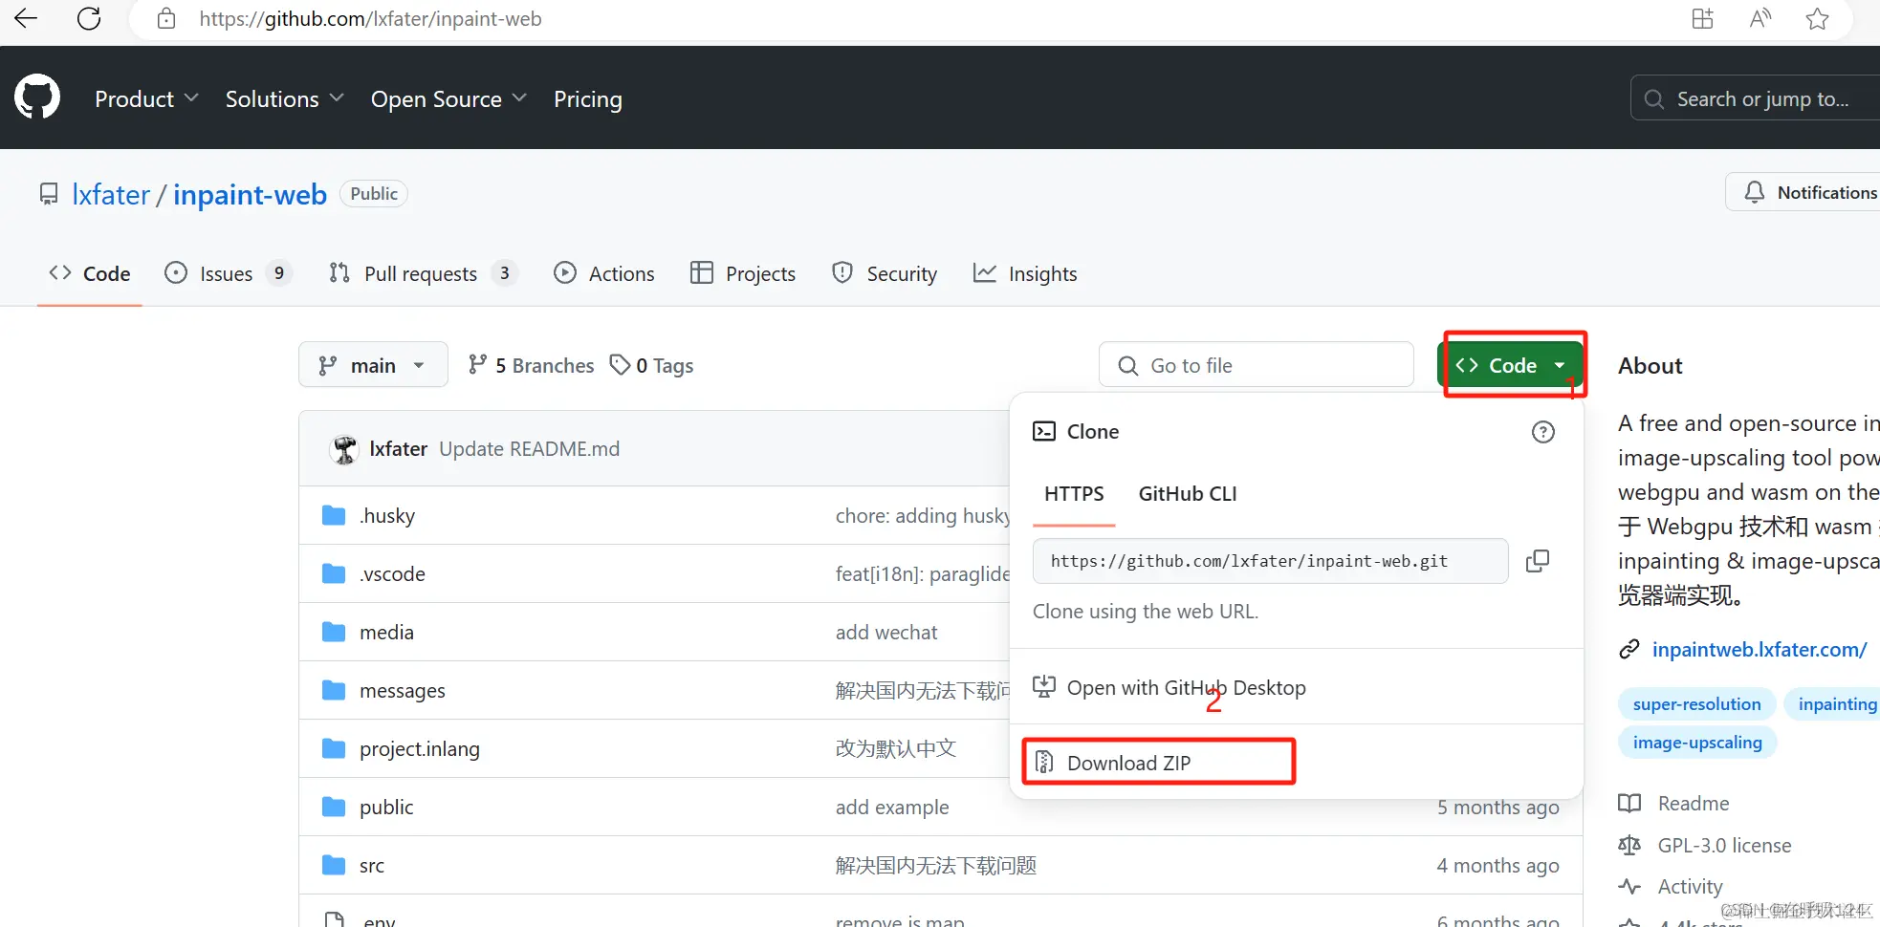Open the Pricing link in the header
This screenshot has height=927, width=1880.
pos(588,98)
